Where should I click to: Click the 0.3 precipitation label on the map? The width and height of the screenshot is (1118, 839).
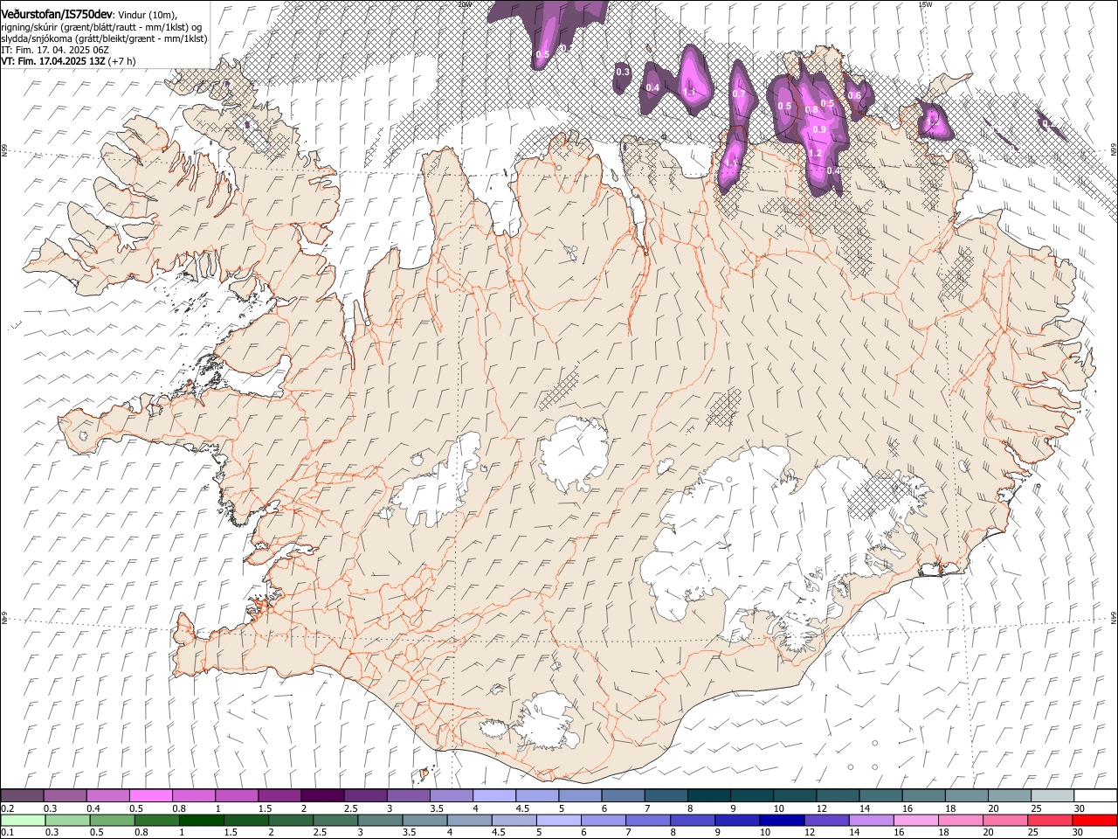pos(623,72)
